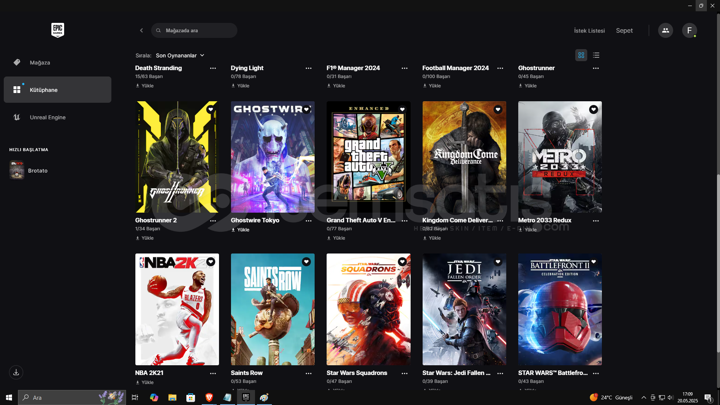Switch to list view layout
The height and width of the screenshot is (405, 720).
[596, 55]
